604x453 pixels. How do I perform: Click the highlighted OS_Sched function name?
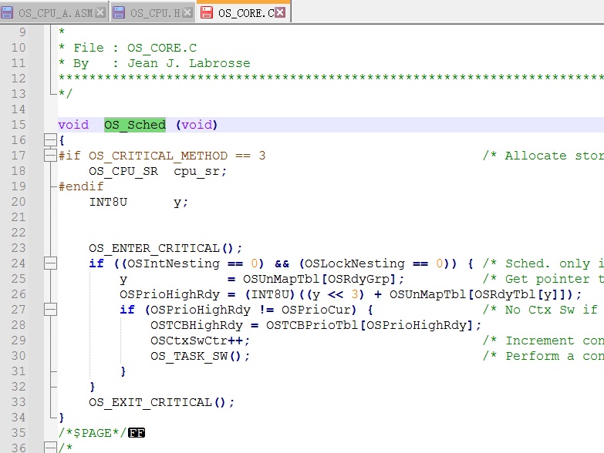[135, 125]
